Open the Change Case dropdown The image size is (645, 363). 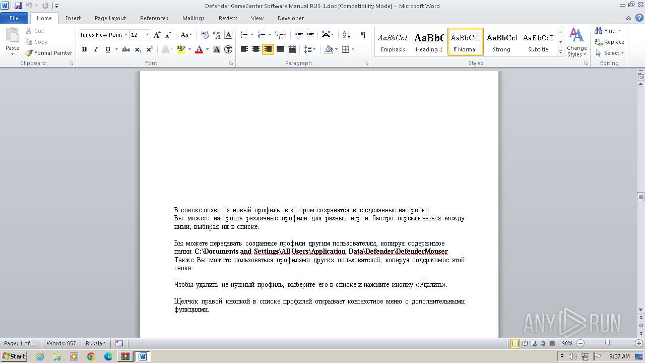(x=186, y=35)
